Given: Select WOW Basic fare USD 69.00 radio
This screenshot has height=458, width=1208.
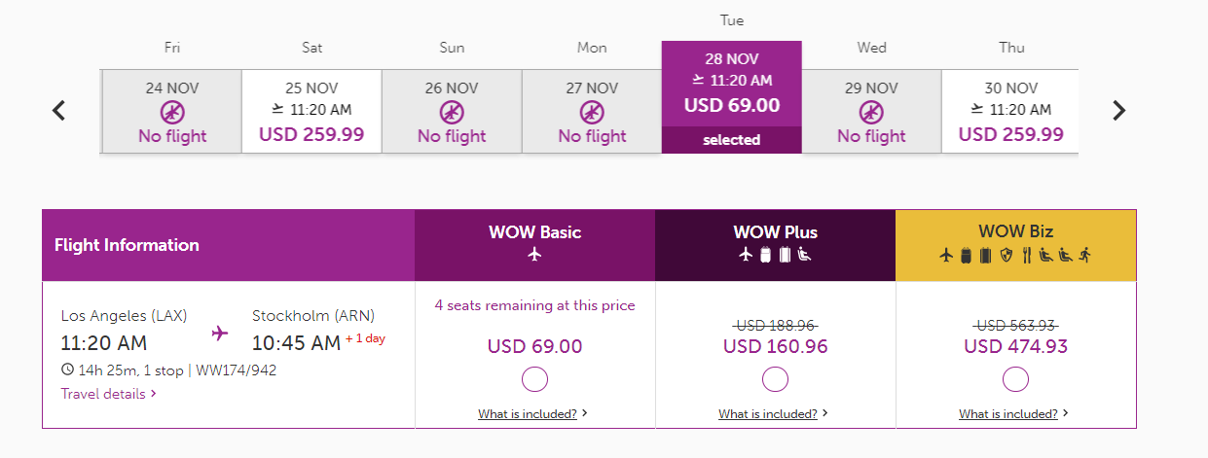Looking at the screenshot, I should tap(534, 379).
